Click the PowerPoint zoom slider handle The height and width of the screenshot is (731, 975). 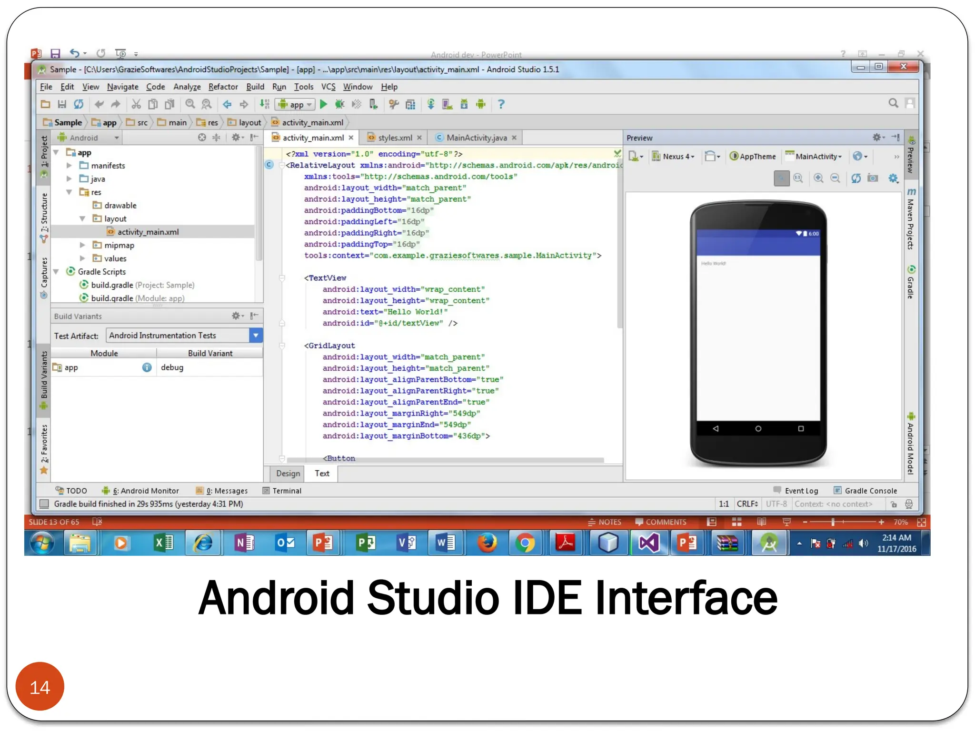pos(833,522)
